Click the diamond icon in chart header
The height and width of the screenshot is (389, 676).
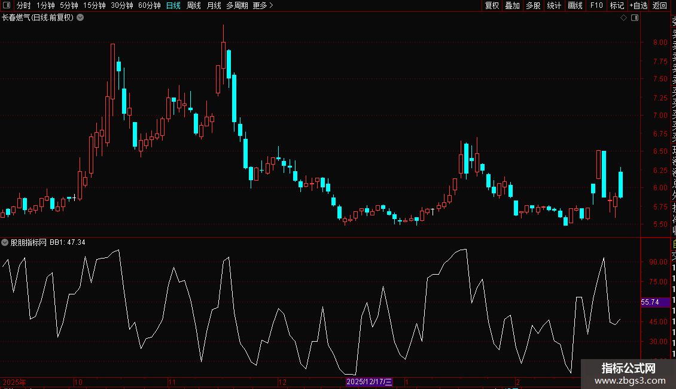click(623, 18)
